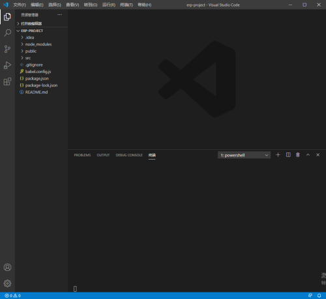The image size is (326, 299).
Task: Open the README.md file
Action: tap(41, 92)
